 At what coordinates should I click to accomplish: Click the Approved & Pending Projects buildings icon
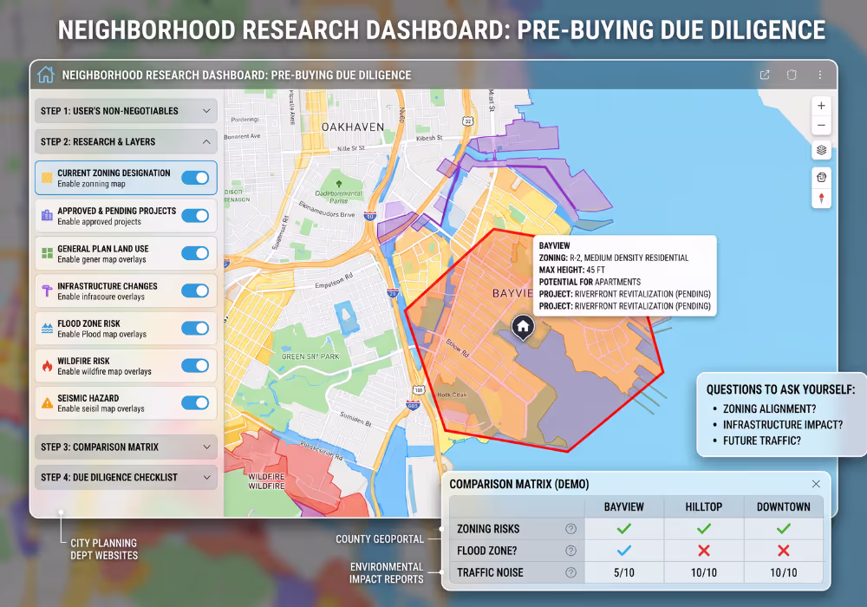tap(47, 216)
